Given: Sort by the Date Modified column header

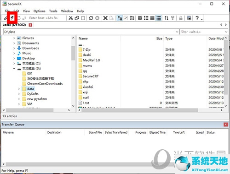Looking at the screenshot, I should (215, 38).
